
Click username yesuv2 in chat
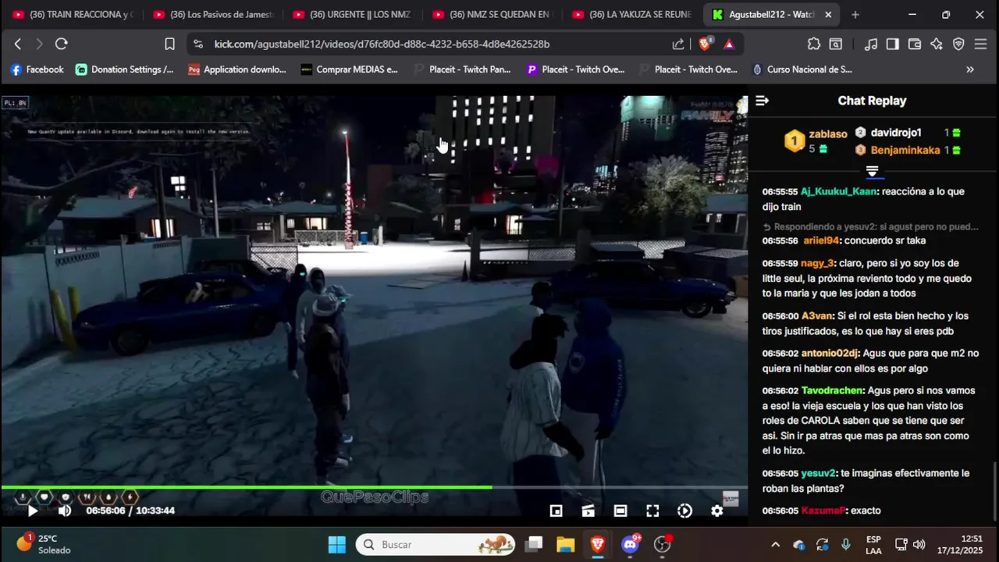(818, 473)
